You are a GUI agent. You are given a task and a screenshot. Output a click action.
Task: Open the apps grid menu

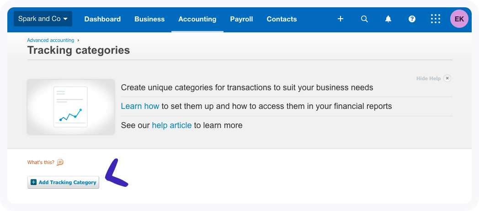[436, 19]
